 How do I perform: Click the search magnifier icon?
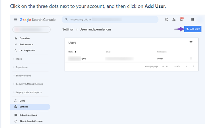pos(66,19)
